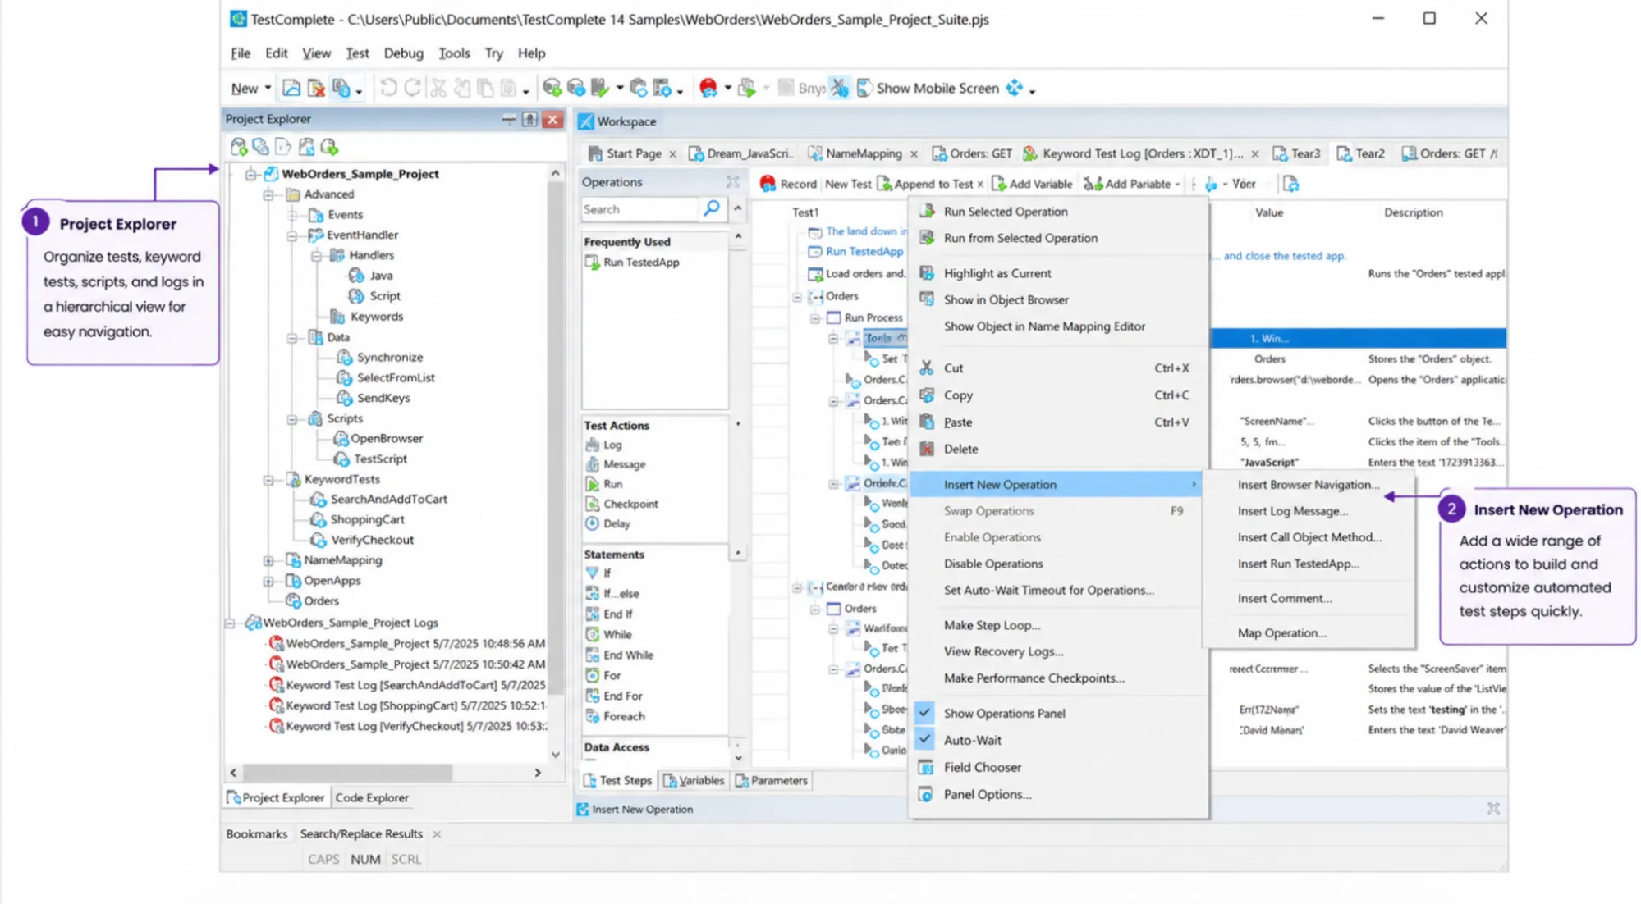
Task: Open the Bookmarks tab at the bottom
Action: 257,833
